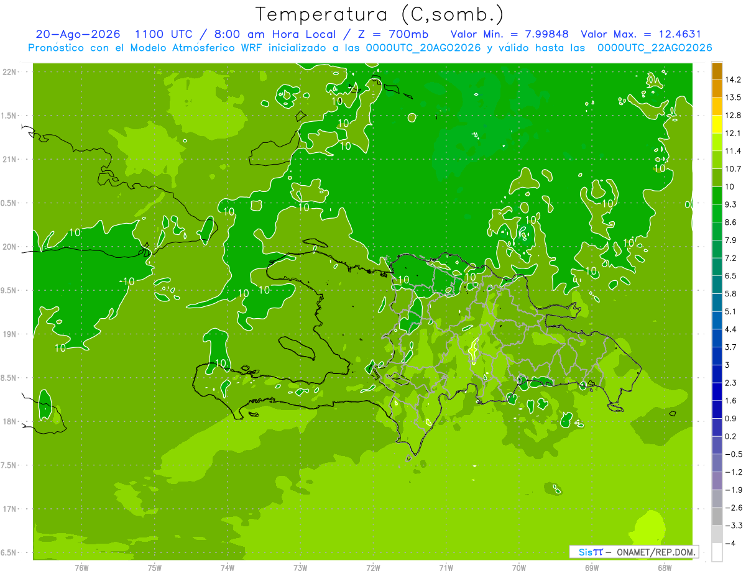This screenshot has height=576, width=746.
Task: Click the "0000UTC_22AGO2026" validity text
Action: tap(655, 48)
